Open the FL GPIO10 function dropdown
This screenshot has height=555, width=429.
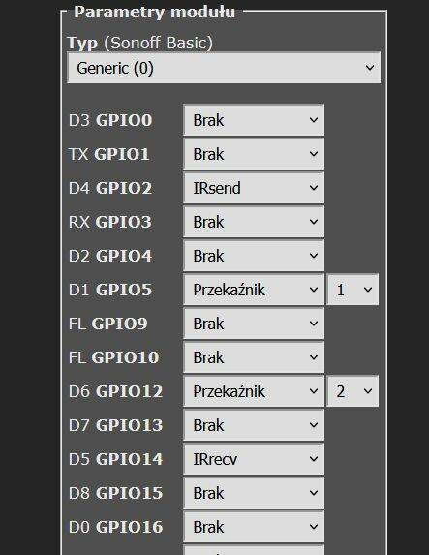click(254, 357)
